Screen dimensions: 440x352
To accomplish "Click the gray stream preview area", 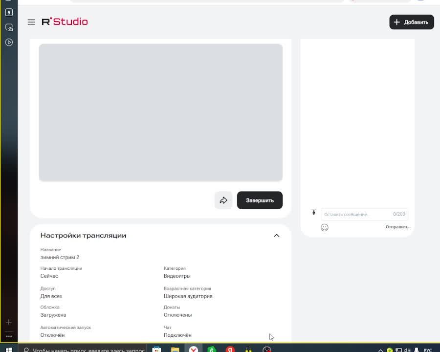I will pos(161,112).
